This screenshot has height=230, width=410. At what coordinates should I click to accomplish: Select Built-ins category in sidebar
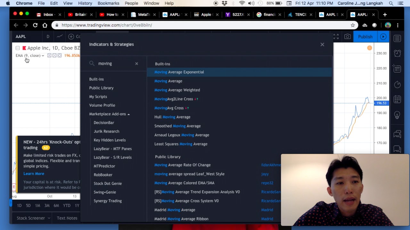click(96, 79)
